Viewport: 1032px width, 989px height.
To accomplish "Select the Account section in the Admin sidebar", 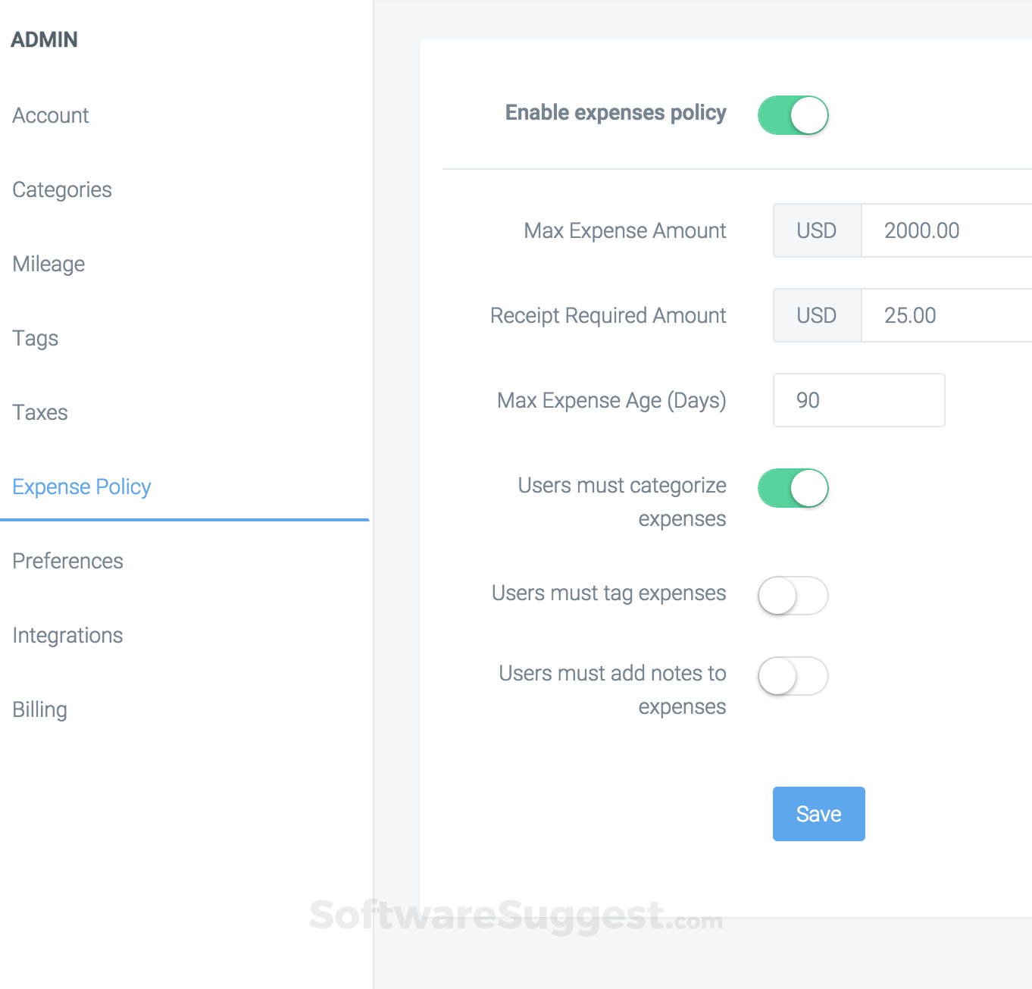I will [x=50, y=115].
